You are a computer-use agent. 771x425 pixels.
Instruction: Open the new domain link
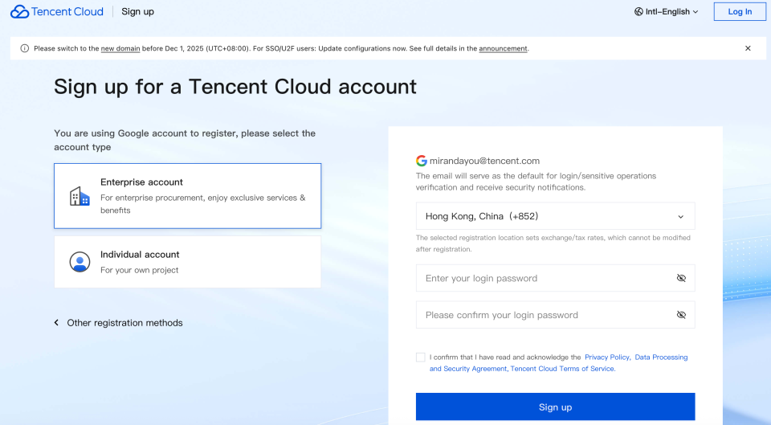click(120, 49)
